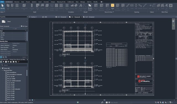Open the 01_El. 16.300 plan view
Screen dimensions: 177x104
coord(11,77)
